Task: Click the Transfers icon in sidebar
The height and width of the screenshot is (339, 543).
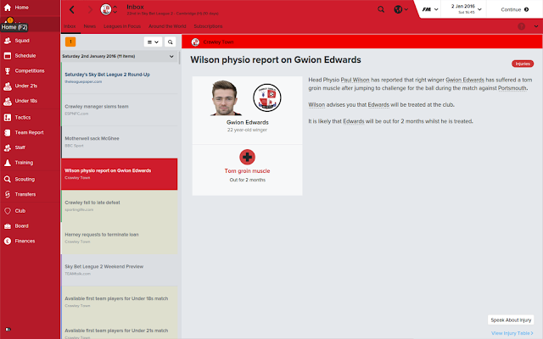Action: coord(8,194)
